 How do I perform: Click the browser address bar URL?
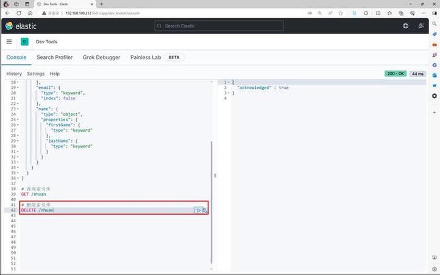(x=102, y=13)
